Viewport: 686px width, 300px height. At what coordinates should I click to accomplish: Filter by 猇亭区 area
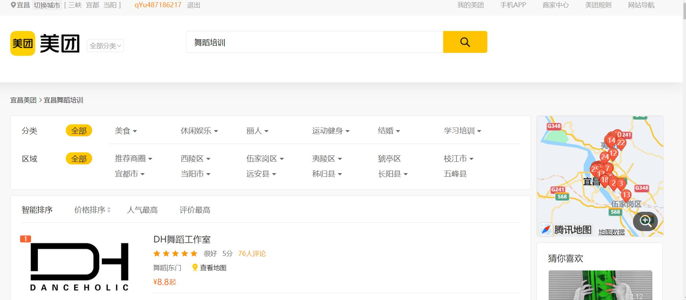[x=389, y=159]
